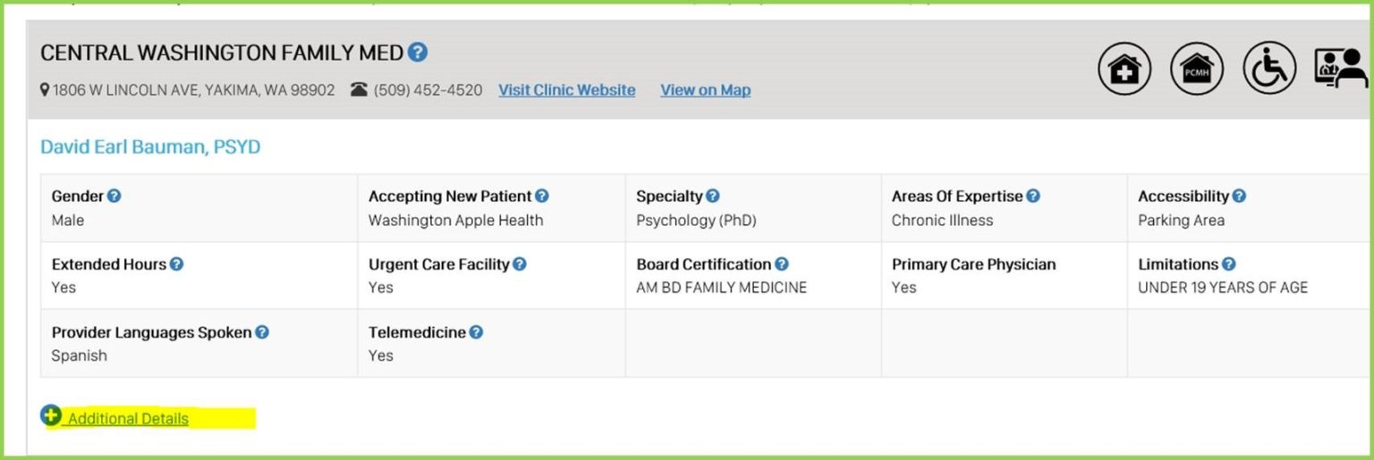1374x460 pixels.
Task: Click help icon next to Limitations
Action: tap(1229, 264)
